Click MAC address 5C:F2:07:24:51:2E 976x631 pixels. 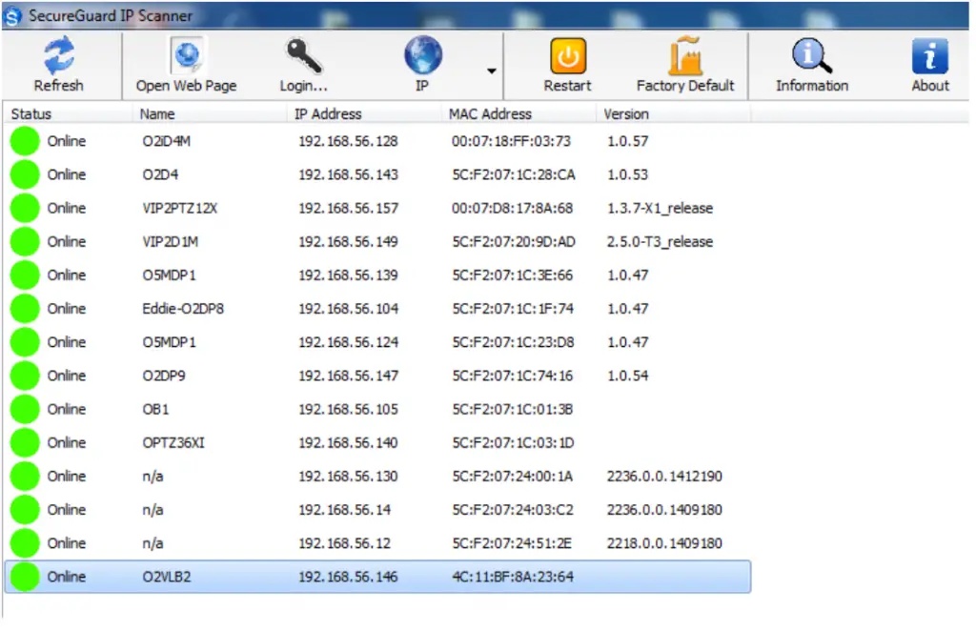512,544
